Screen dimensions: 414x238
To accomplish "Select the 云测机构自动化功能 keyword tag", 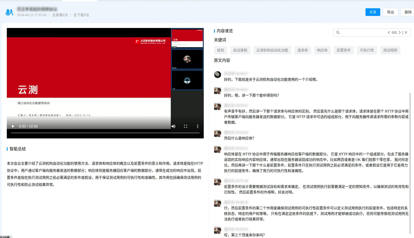I will click(x=272, y=50).
